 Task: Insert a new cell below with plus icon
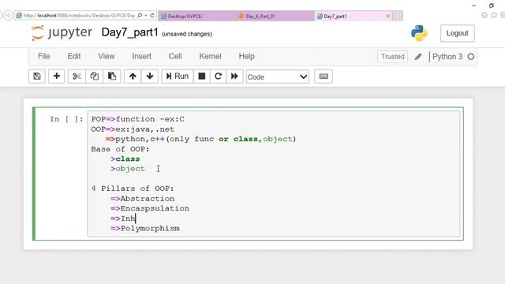pyautogui.click(x=57, y=77)
